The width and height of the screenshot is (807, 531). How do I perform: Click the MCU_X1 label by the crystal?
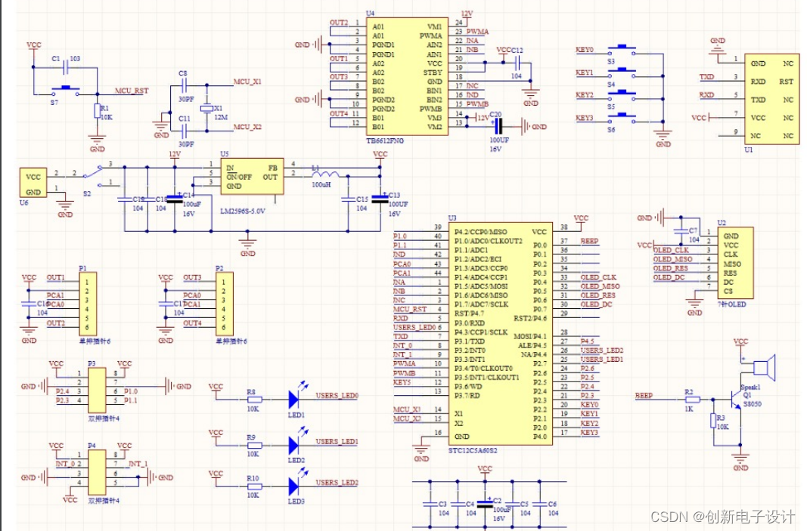coord(247,82)
